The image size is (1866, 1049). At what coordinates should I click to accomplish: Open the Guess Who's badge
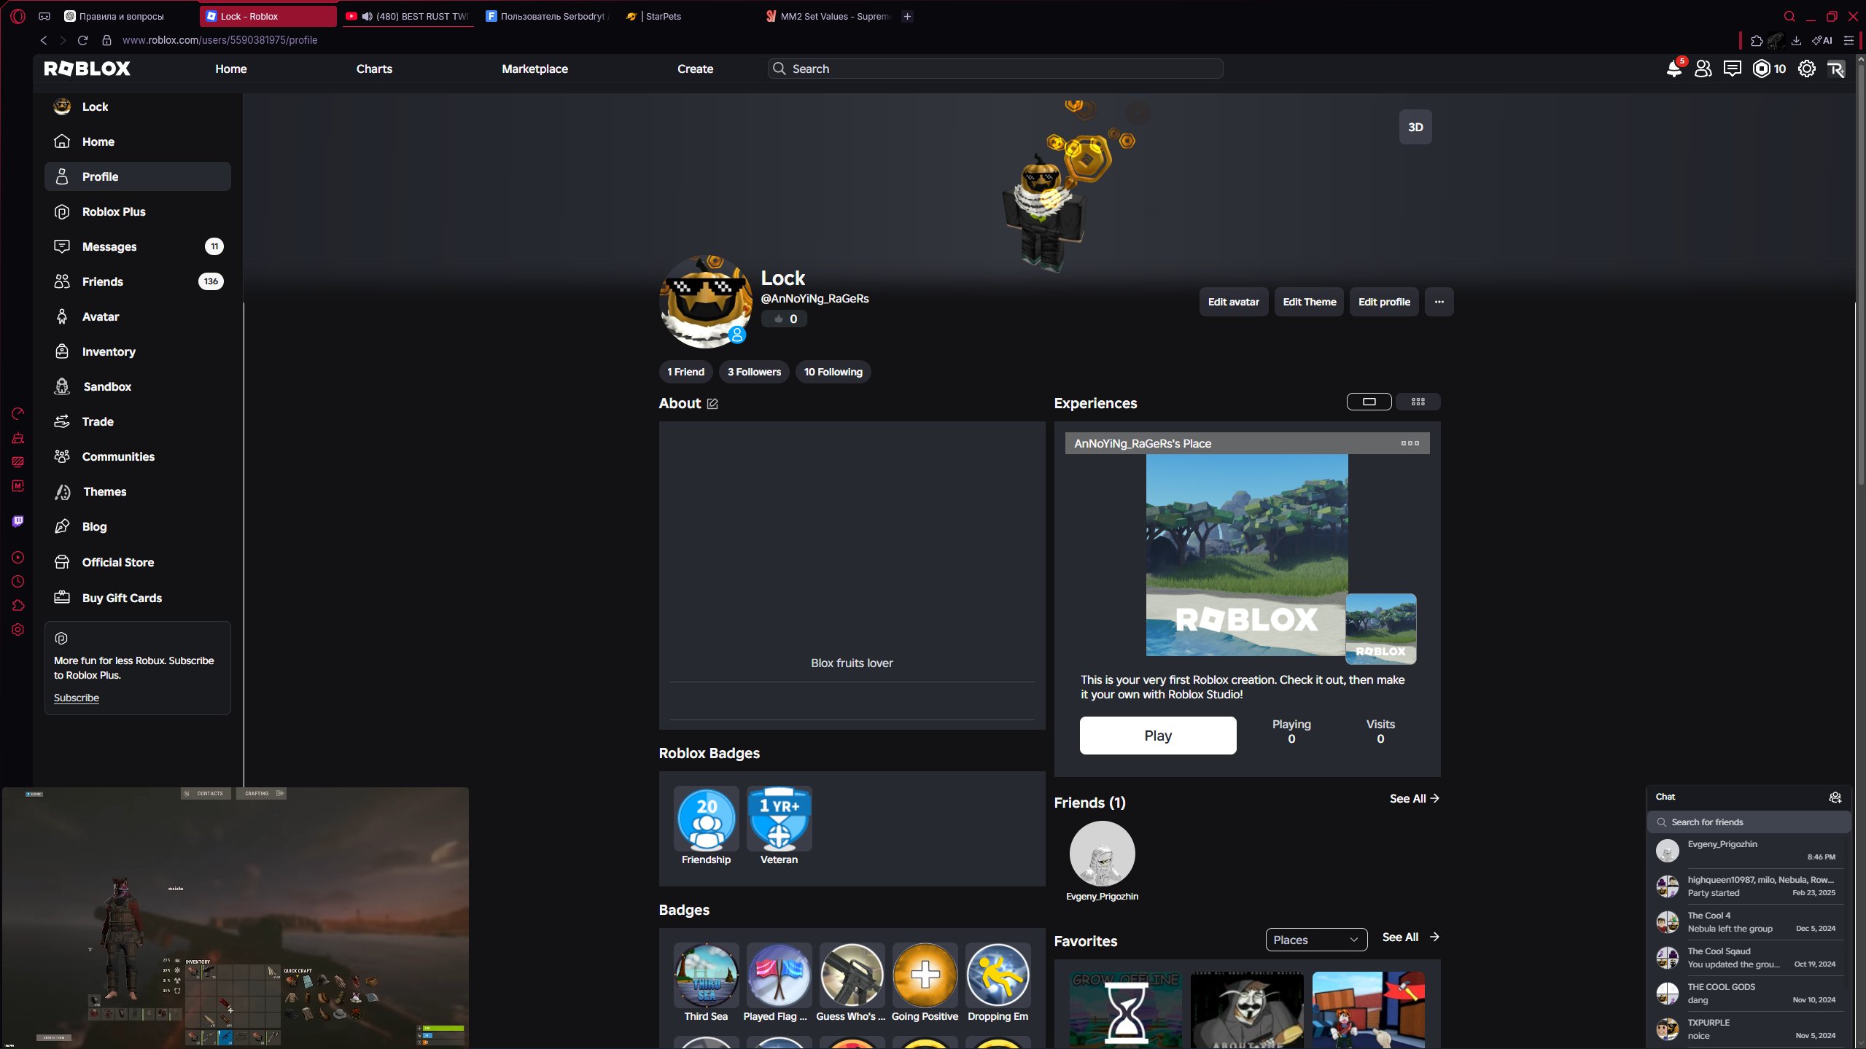tap(852, 975)
